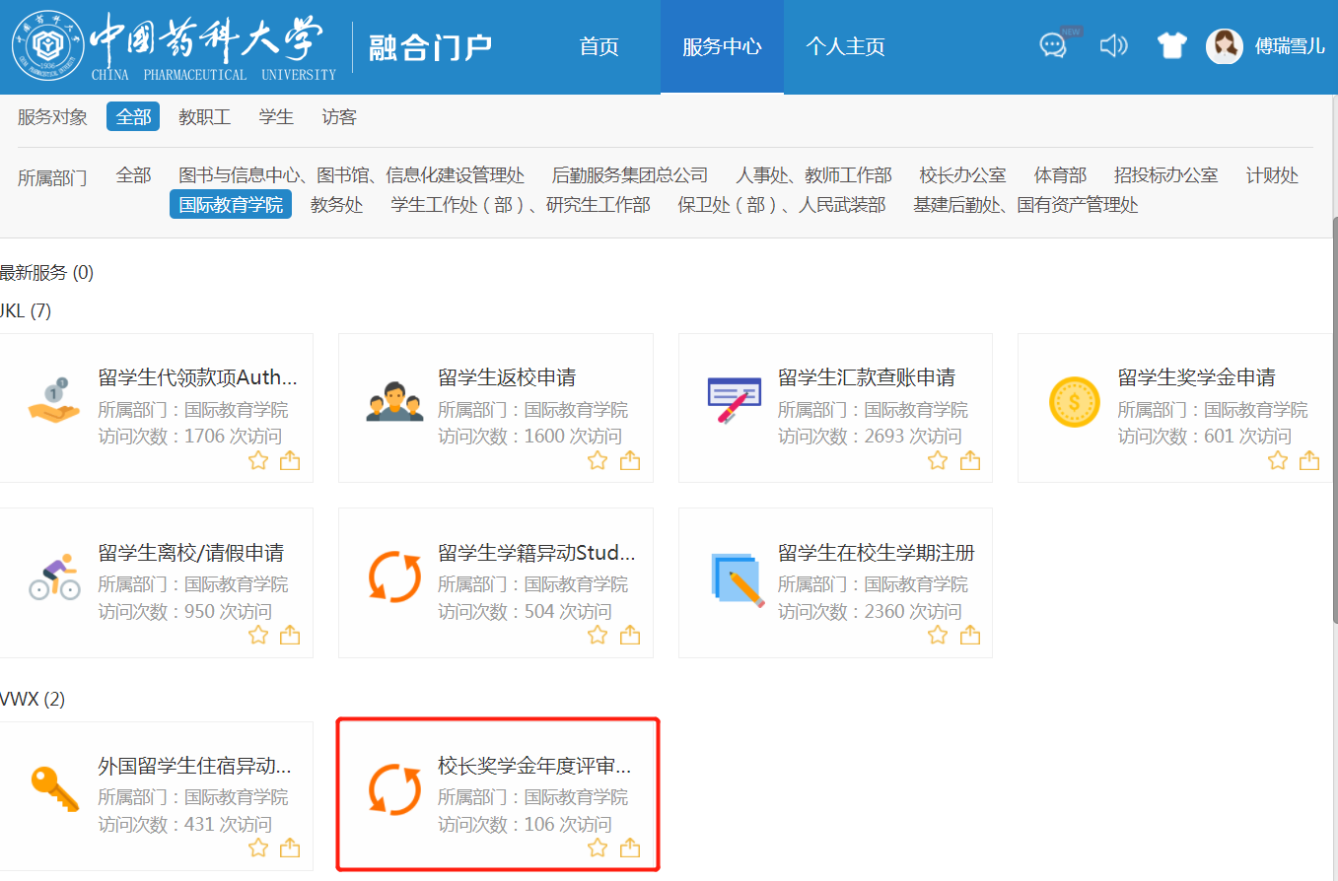Open the 个人主页 tab

[x=845, y=46]
